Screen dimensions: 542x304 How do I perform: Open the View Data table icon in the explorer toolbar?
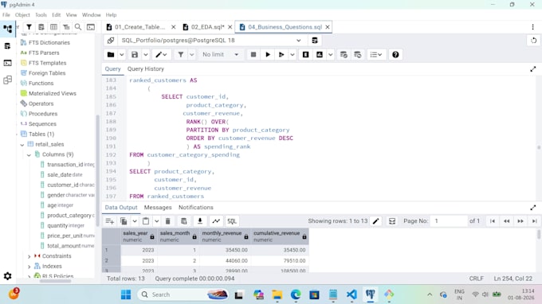[53, 27]
